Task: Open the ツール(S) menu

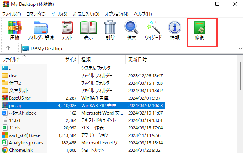Action: [59, 14]
